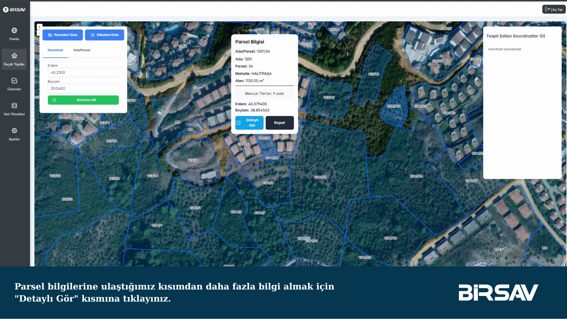Click parcel label 123/45 on map

tap(329, 97)
